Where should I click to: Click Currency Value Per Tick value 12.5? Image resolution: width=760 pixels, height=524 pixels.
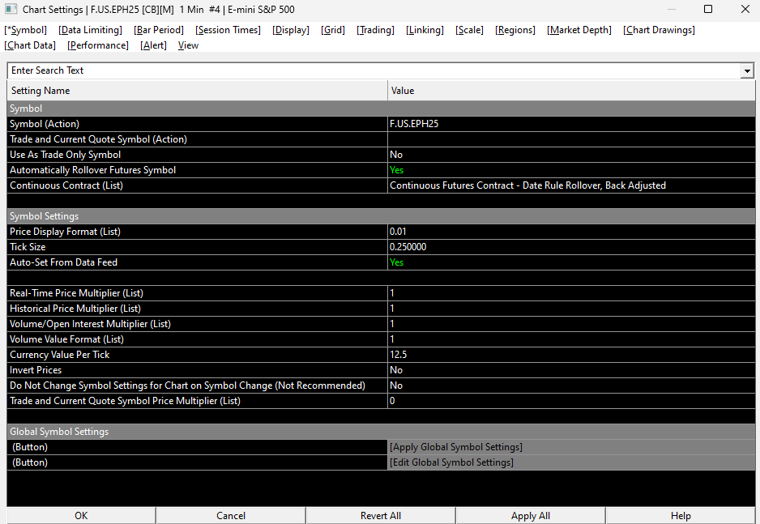(x=571, y=355)
